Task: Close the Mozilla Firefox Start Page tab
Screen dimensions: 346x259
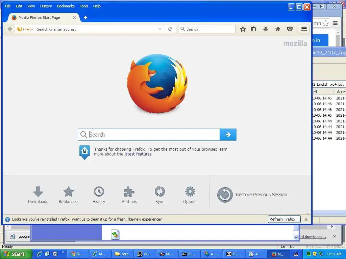Action: pos(74,18)
